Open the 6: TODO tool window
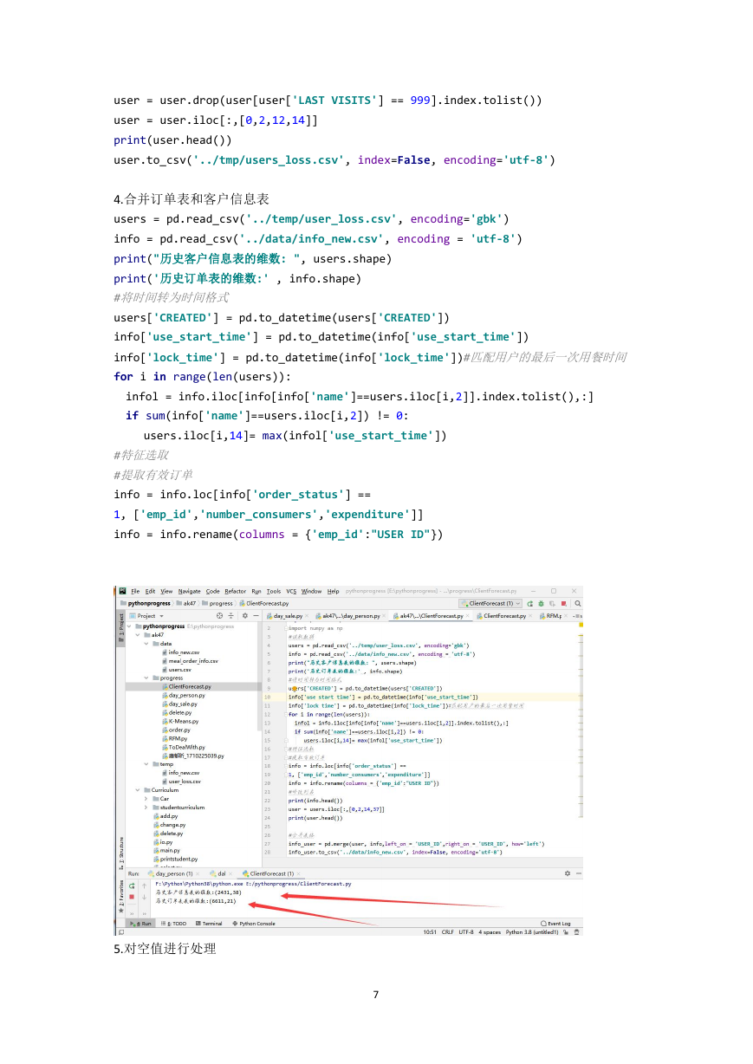Viewport: 753px width, 1064px height. click(174, 924)
